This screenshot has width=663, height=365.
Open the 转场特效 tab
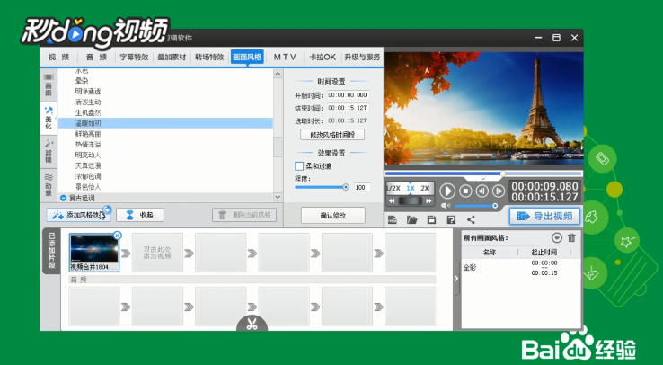click(209, 58)
